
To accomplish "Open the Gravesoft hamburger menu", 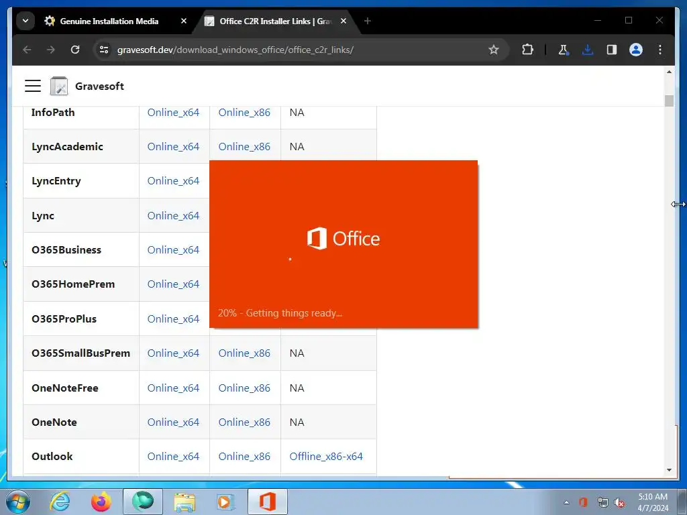I will coord(33,86).
